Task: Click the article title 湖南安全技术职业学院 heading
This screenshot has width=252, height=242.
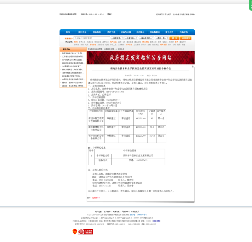Action: click(140, 68)
